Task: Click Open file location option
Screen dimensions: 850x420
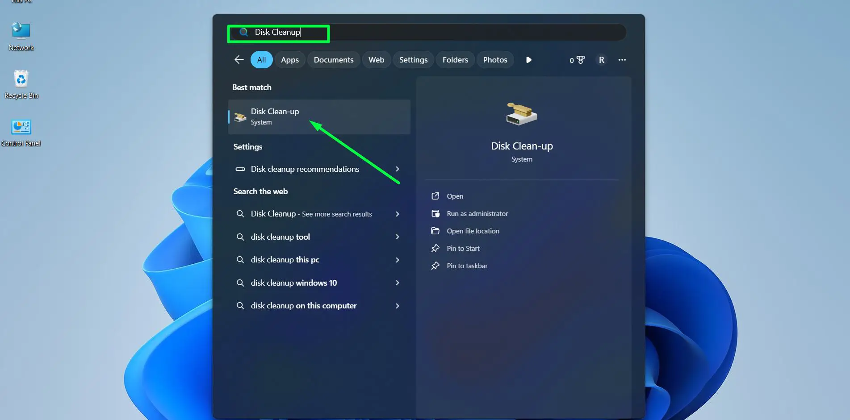Action: point(473,231)
